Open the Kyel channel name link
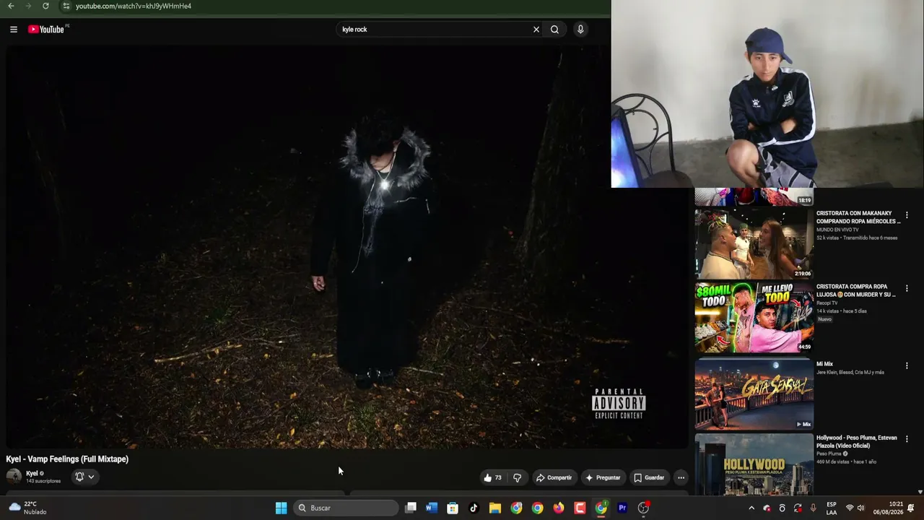Viewport: 924px width, 520px height. tap(32, 474)
